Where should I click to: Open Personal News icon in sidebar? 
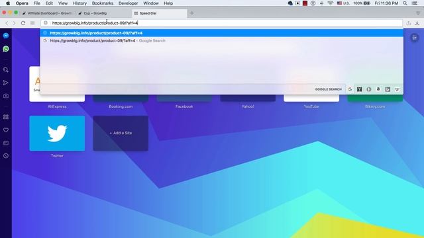6,143
